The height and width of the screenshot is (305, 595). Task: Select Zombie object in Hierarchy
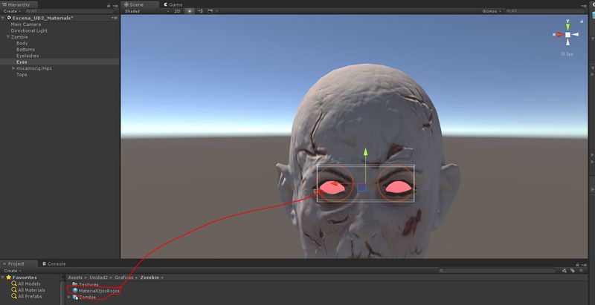click(x=19, y=36)
